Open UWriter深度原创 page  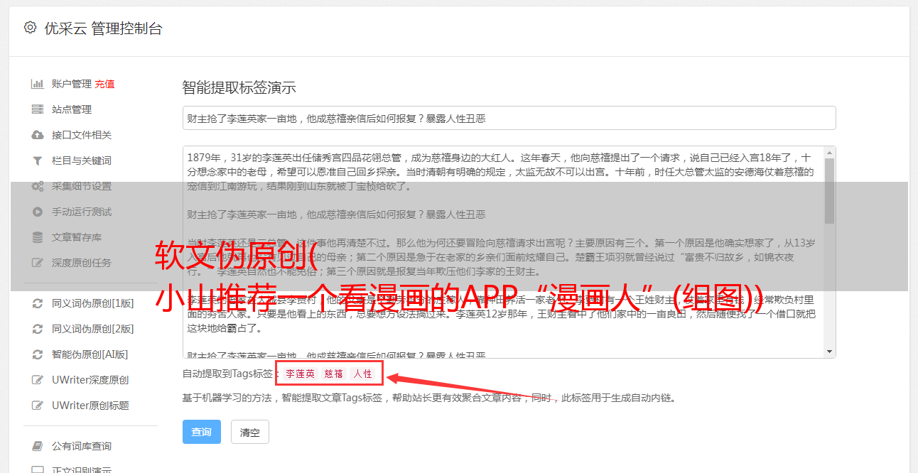click(x=90, y=380)
